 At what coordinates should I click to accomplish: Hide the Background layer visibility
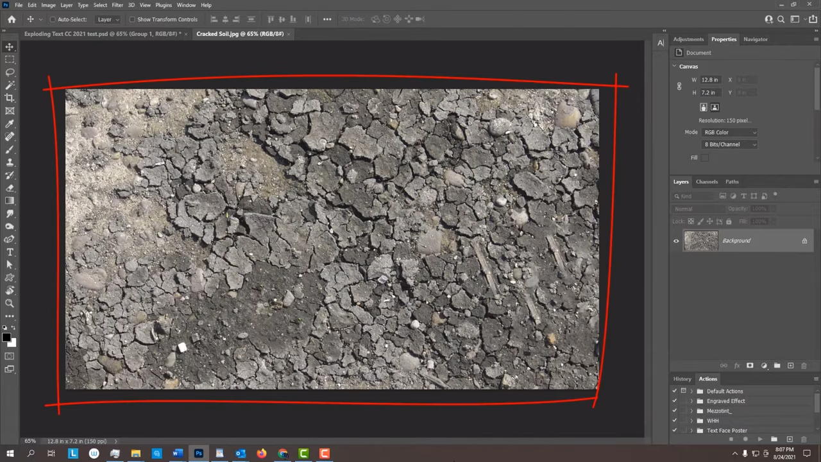675,240
